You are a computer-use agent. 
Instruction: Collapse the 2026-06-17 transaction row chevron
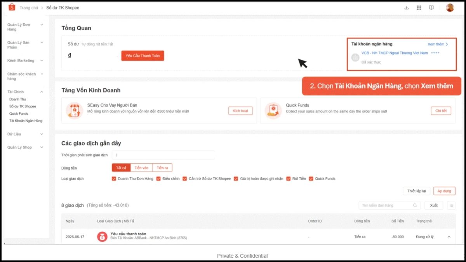pyautogui.click(x=449, y=236)
